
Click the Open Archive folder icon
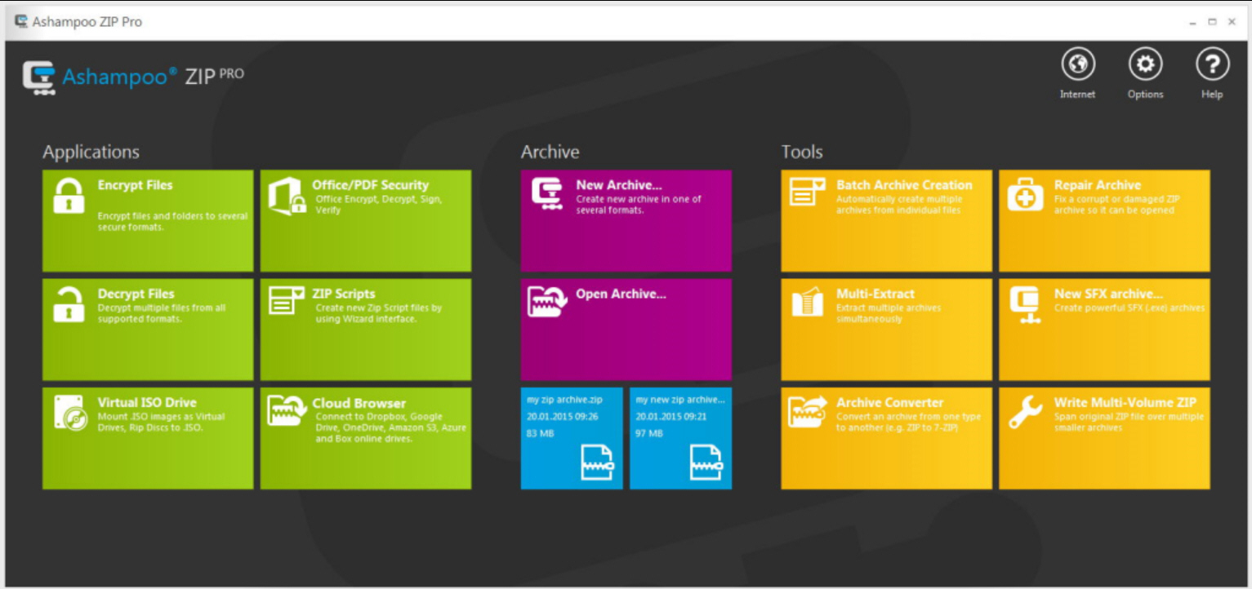pyautogui.click(x=546, y=302)
